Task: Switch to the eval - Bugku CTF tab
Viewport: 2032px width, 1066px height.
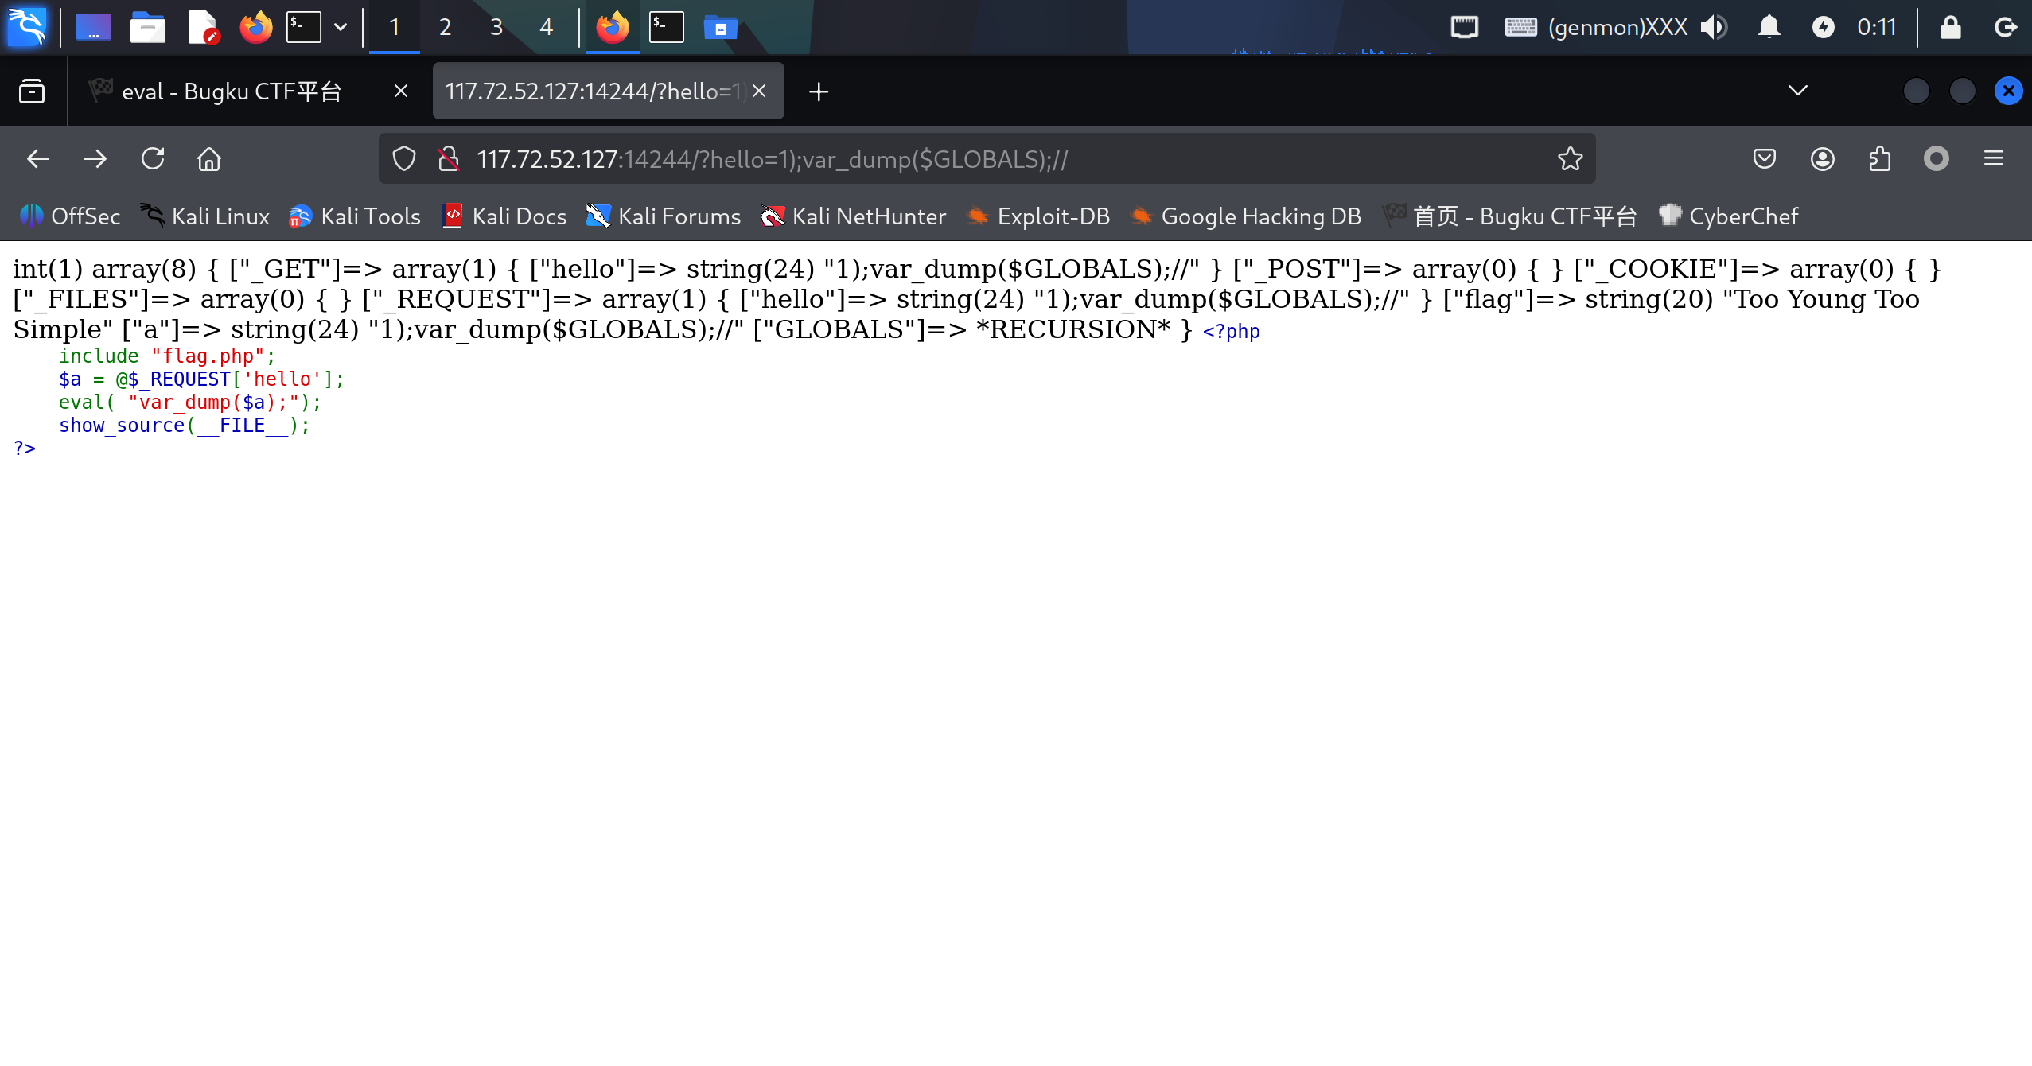Action: (x=231, y=91)
